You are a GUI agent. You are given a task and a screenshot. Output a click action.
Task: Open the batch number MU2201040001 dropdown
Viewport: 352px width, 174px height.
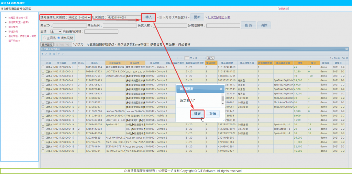(x=79, y=17)
